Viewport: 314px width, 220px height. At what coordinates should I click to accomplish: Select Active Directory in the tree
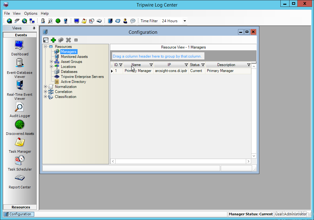[x=73, y=81]
